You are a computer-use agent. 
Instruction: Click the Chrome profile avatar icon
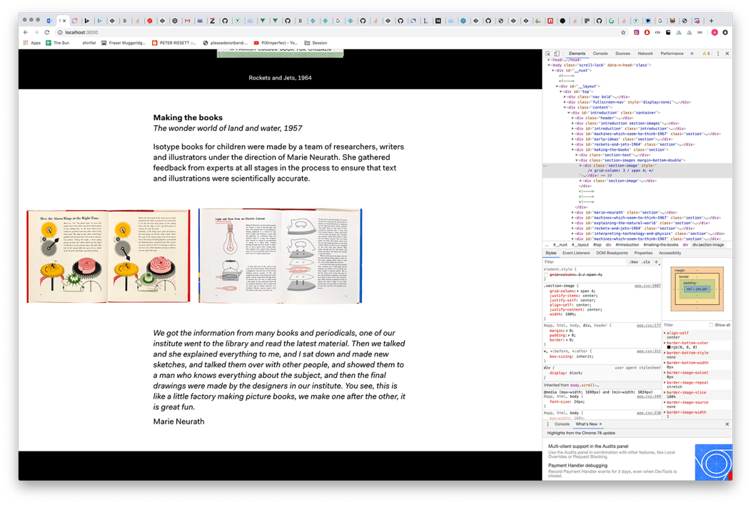pyautogui.click(x=715, y=33)
